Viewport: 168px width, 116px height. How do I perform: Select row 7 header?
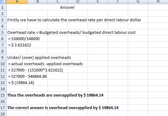(x=3, y=45)
